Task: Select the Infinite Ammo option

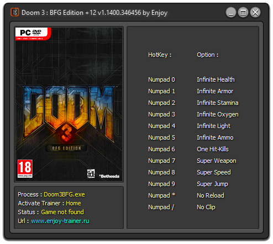Action: 215,137
